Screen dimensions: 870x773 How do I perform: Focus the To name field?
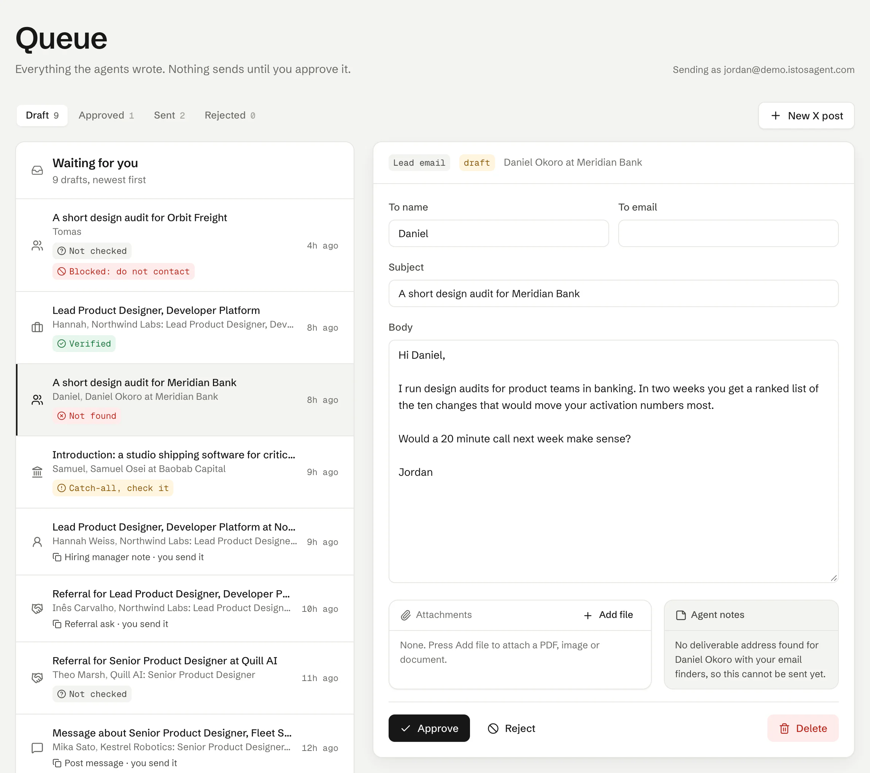point(499,234)
